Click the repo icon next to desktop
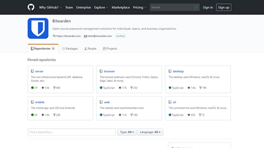Image resolution: width=264 pixels, height=148 pixels. pos(170,71)
